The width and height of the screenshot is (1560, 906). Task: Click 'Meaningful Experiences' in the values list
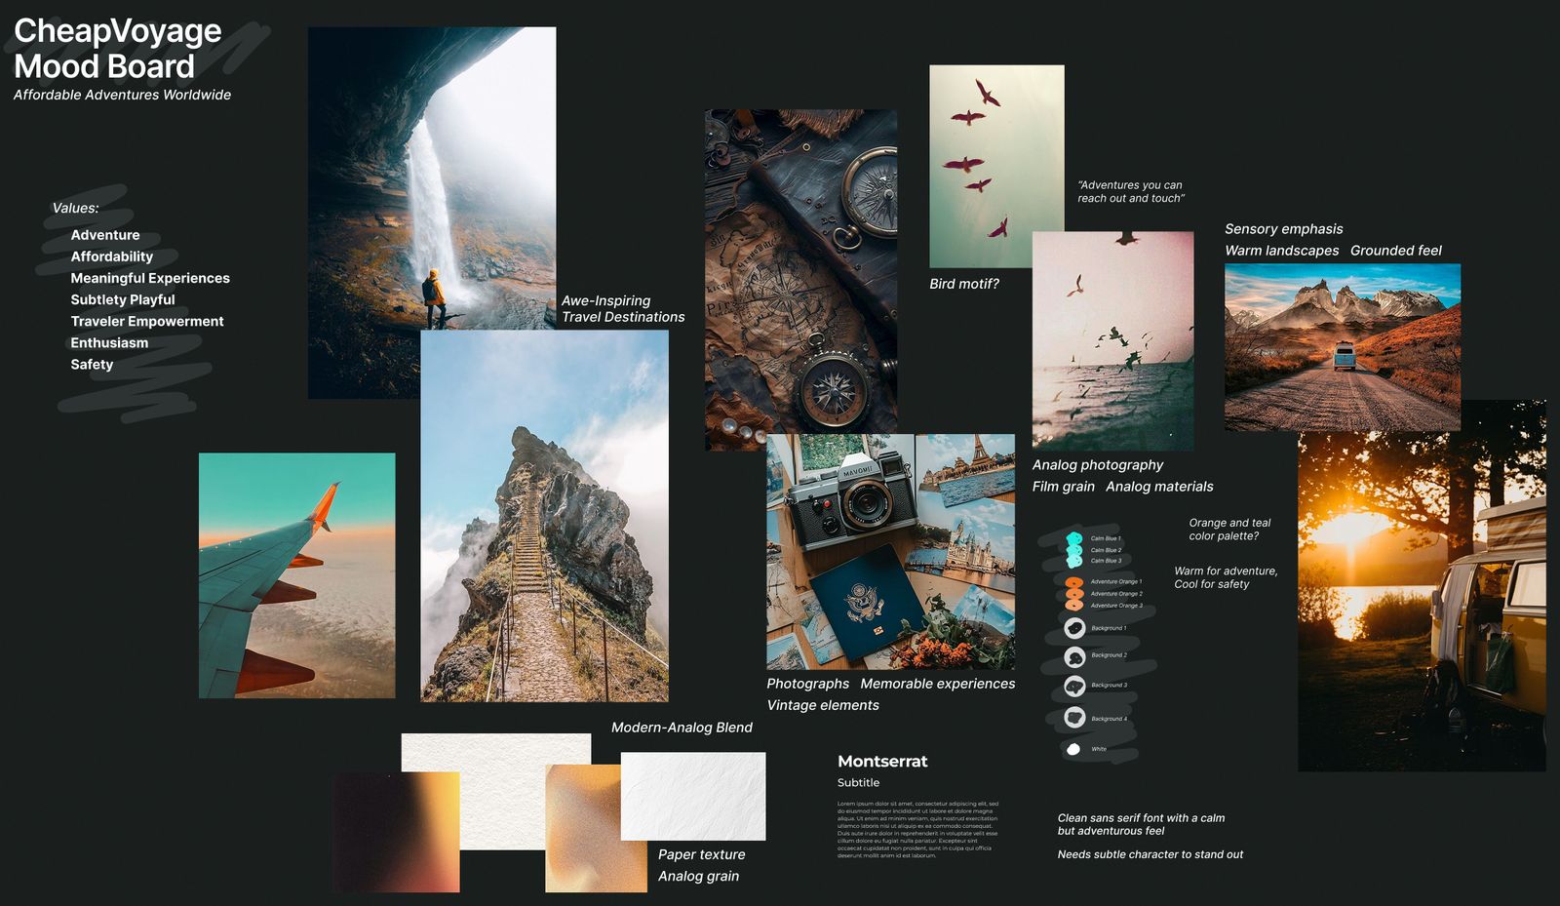[x=150, y=278]
